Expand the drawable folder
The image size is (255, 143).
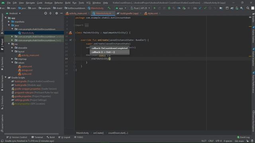pyautogui.click(x=12, y=48)
